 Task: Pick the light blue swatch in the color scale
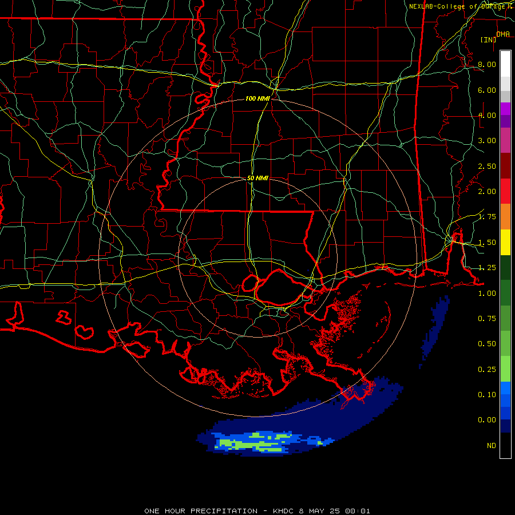pos(505,388)
